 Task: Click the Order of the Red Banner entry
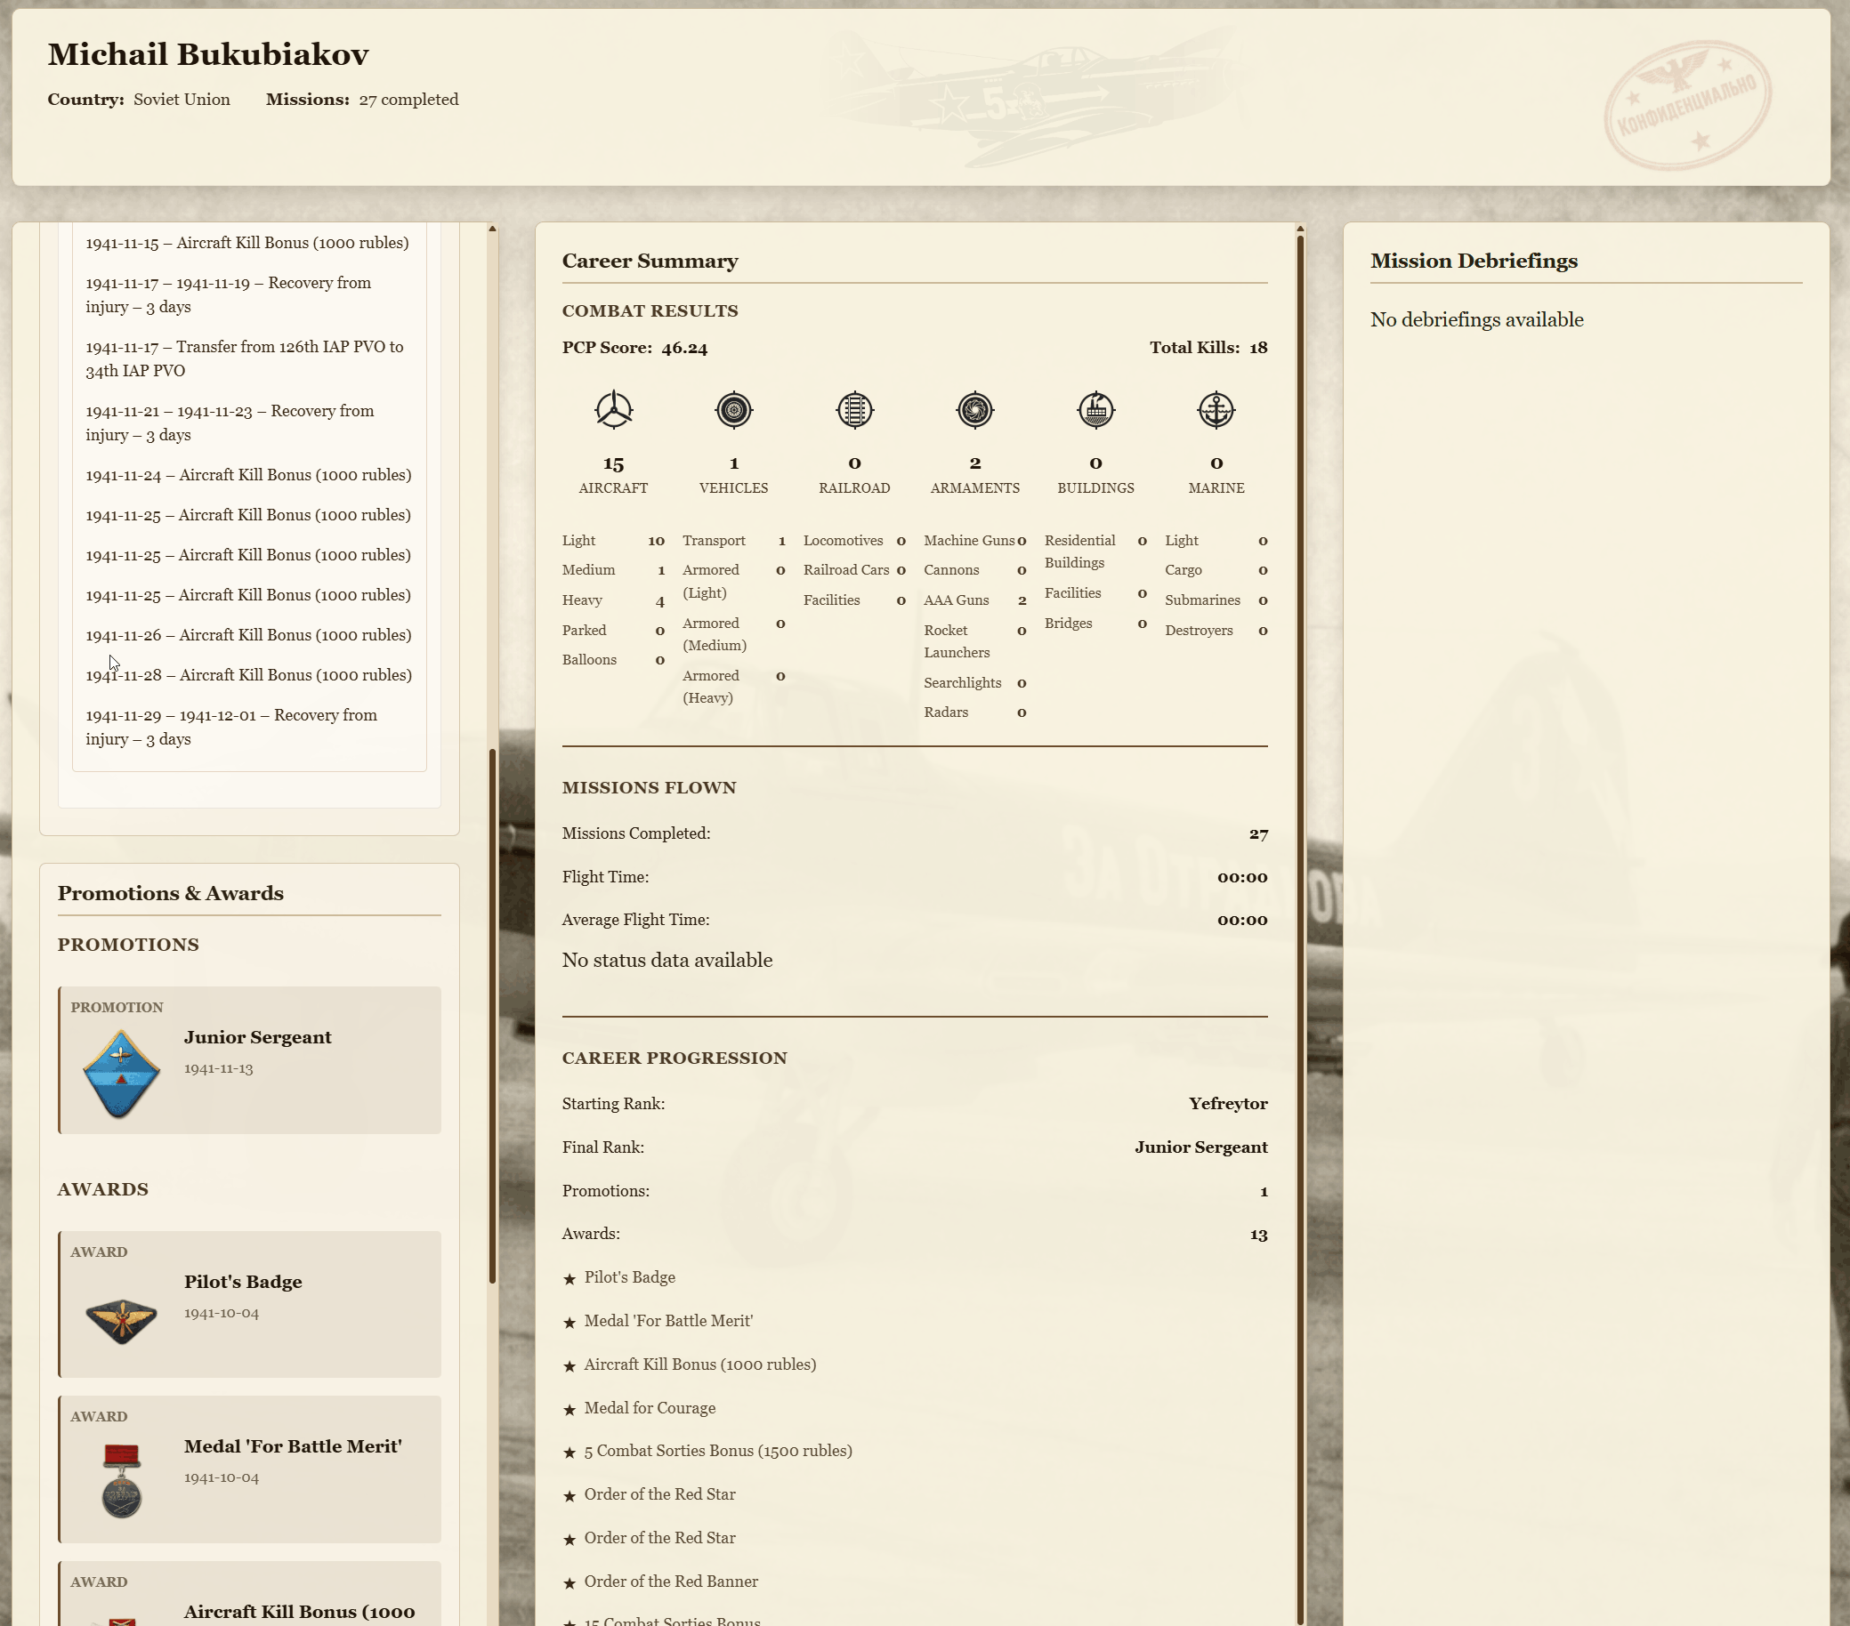[x=671, y=1581]
